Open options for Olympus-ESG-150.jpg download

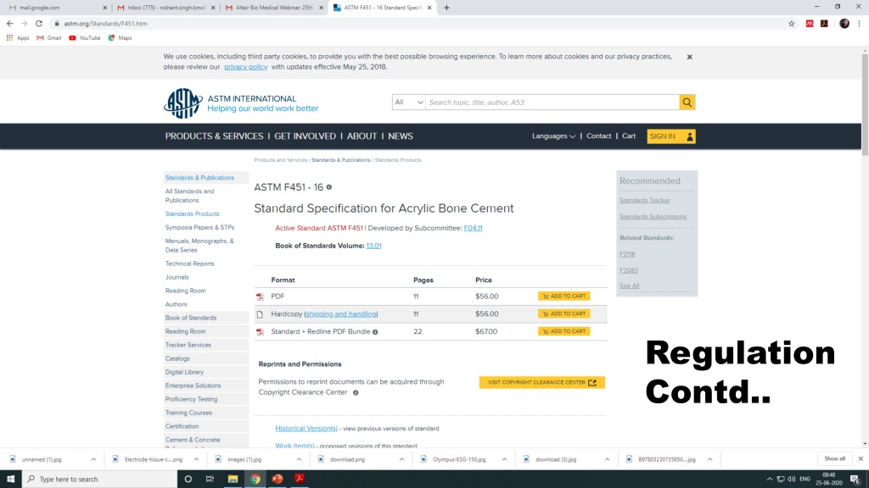click(x=504, y=459)
